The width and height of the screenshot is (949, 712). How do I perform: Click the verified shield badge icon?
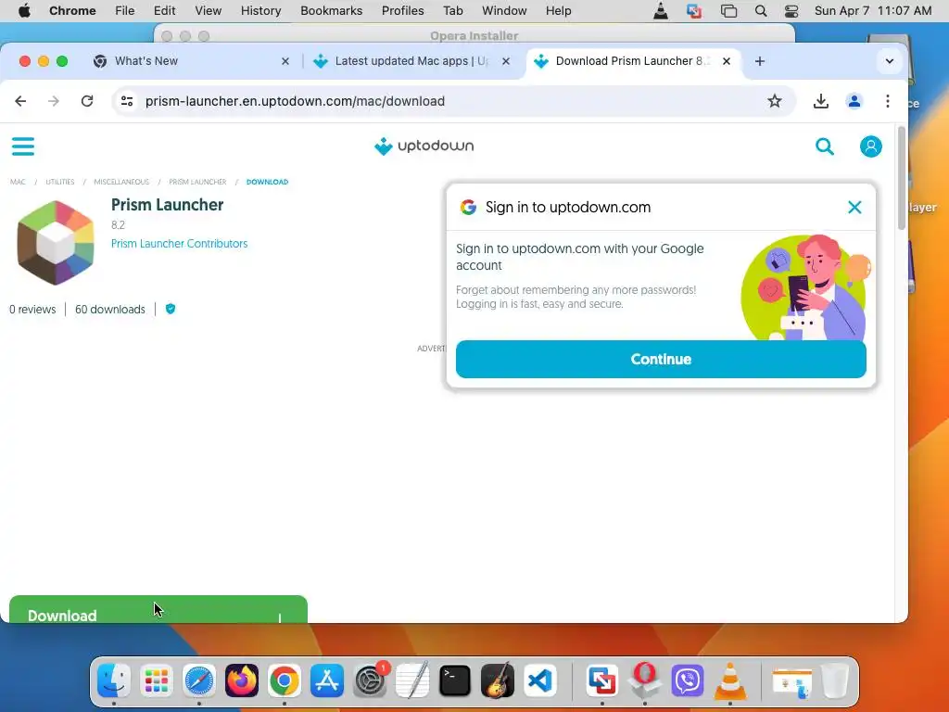pyautogui.click(x=171, y=309)
